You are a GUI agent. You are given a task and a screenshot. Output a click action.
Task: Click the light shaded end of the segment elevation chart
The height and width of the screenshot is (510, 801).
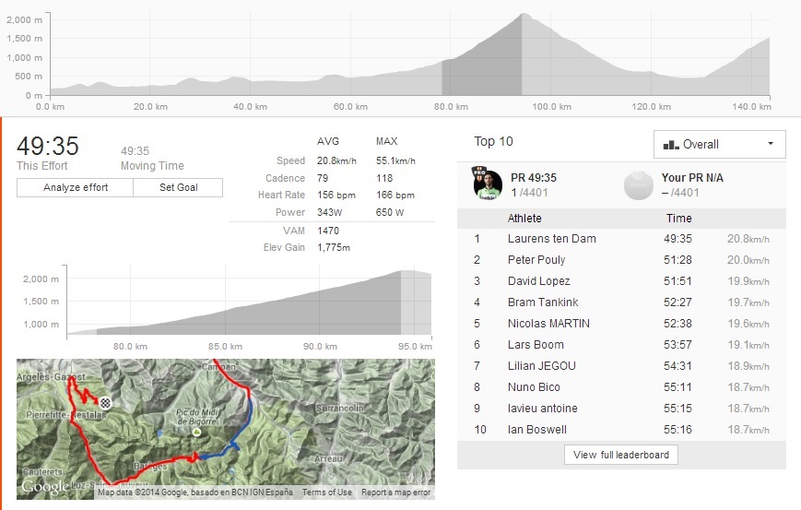pyautogui.click(x=415, y=302)
